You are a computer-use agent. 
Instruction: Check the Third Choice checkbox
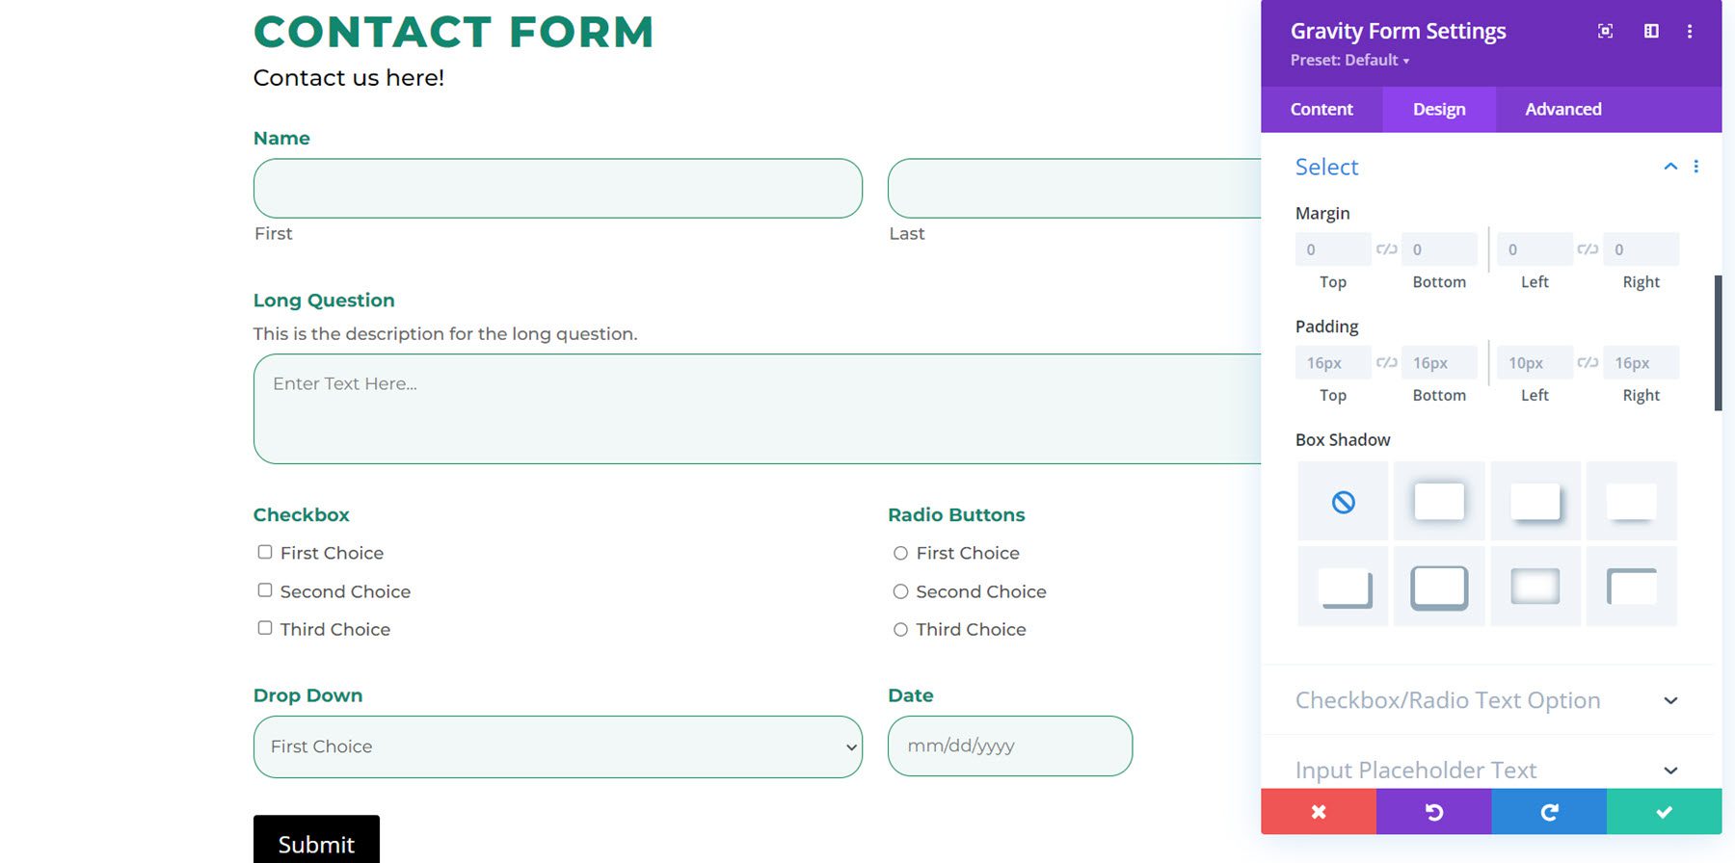[x=264, y=627]
